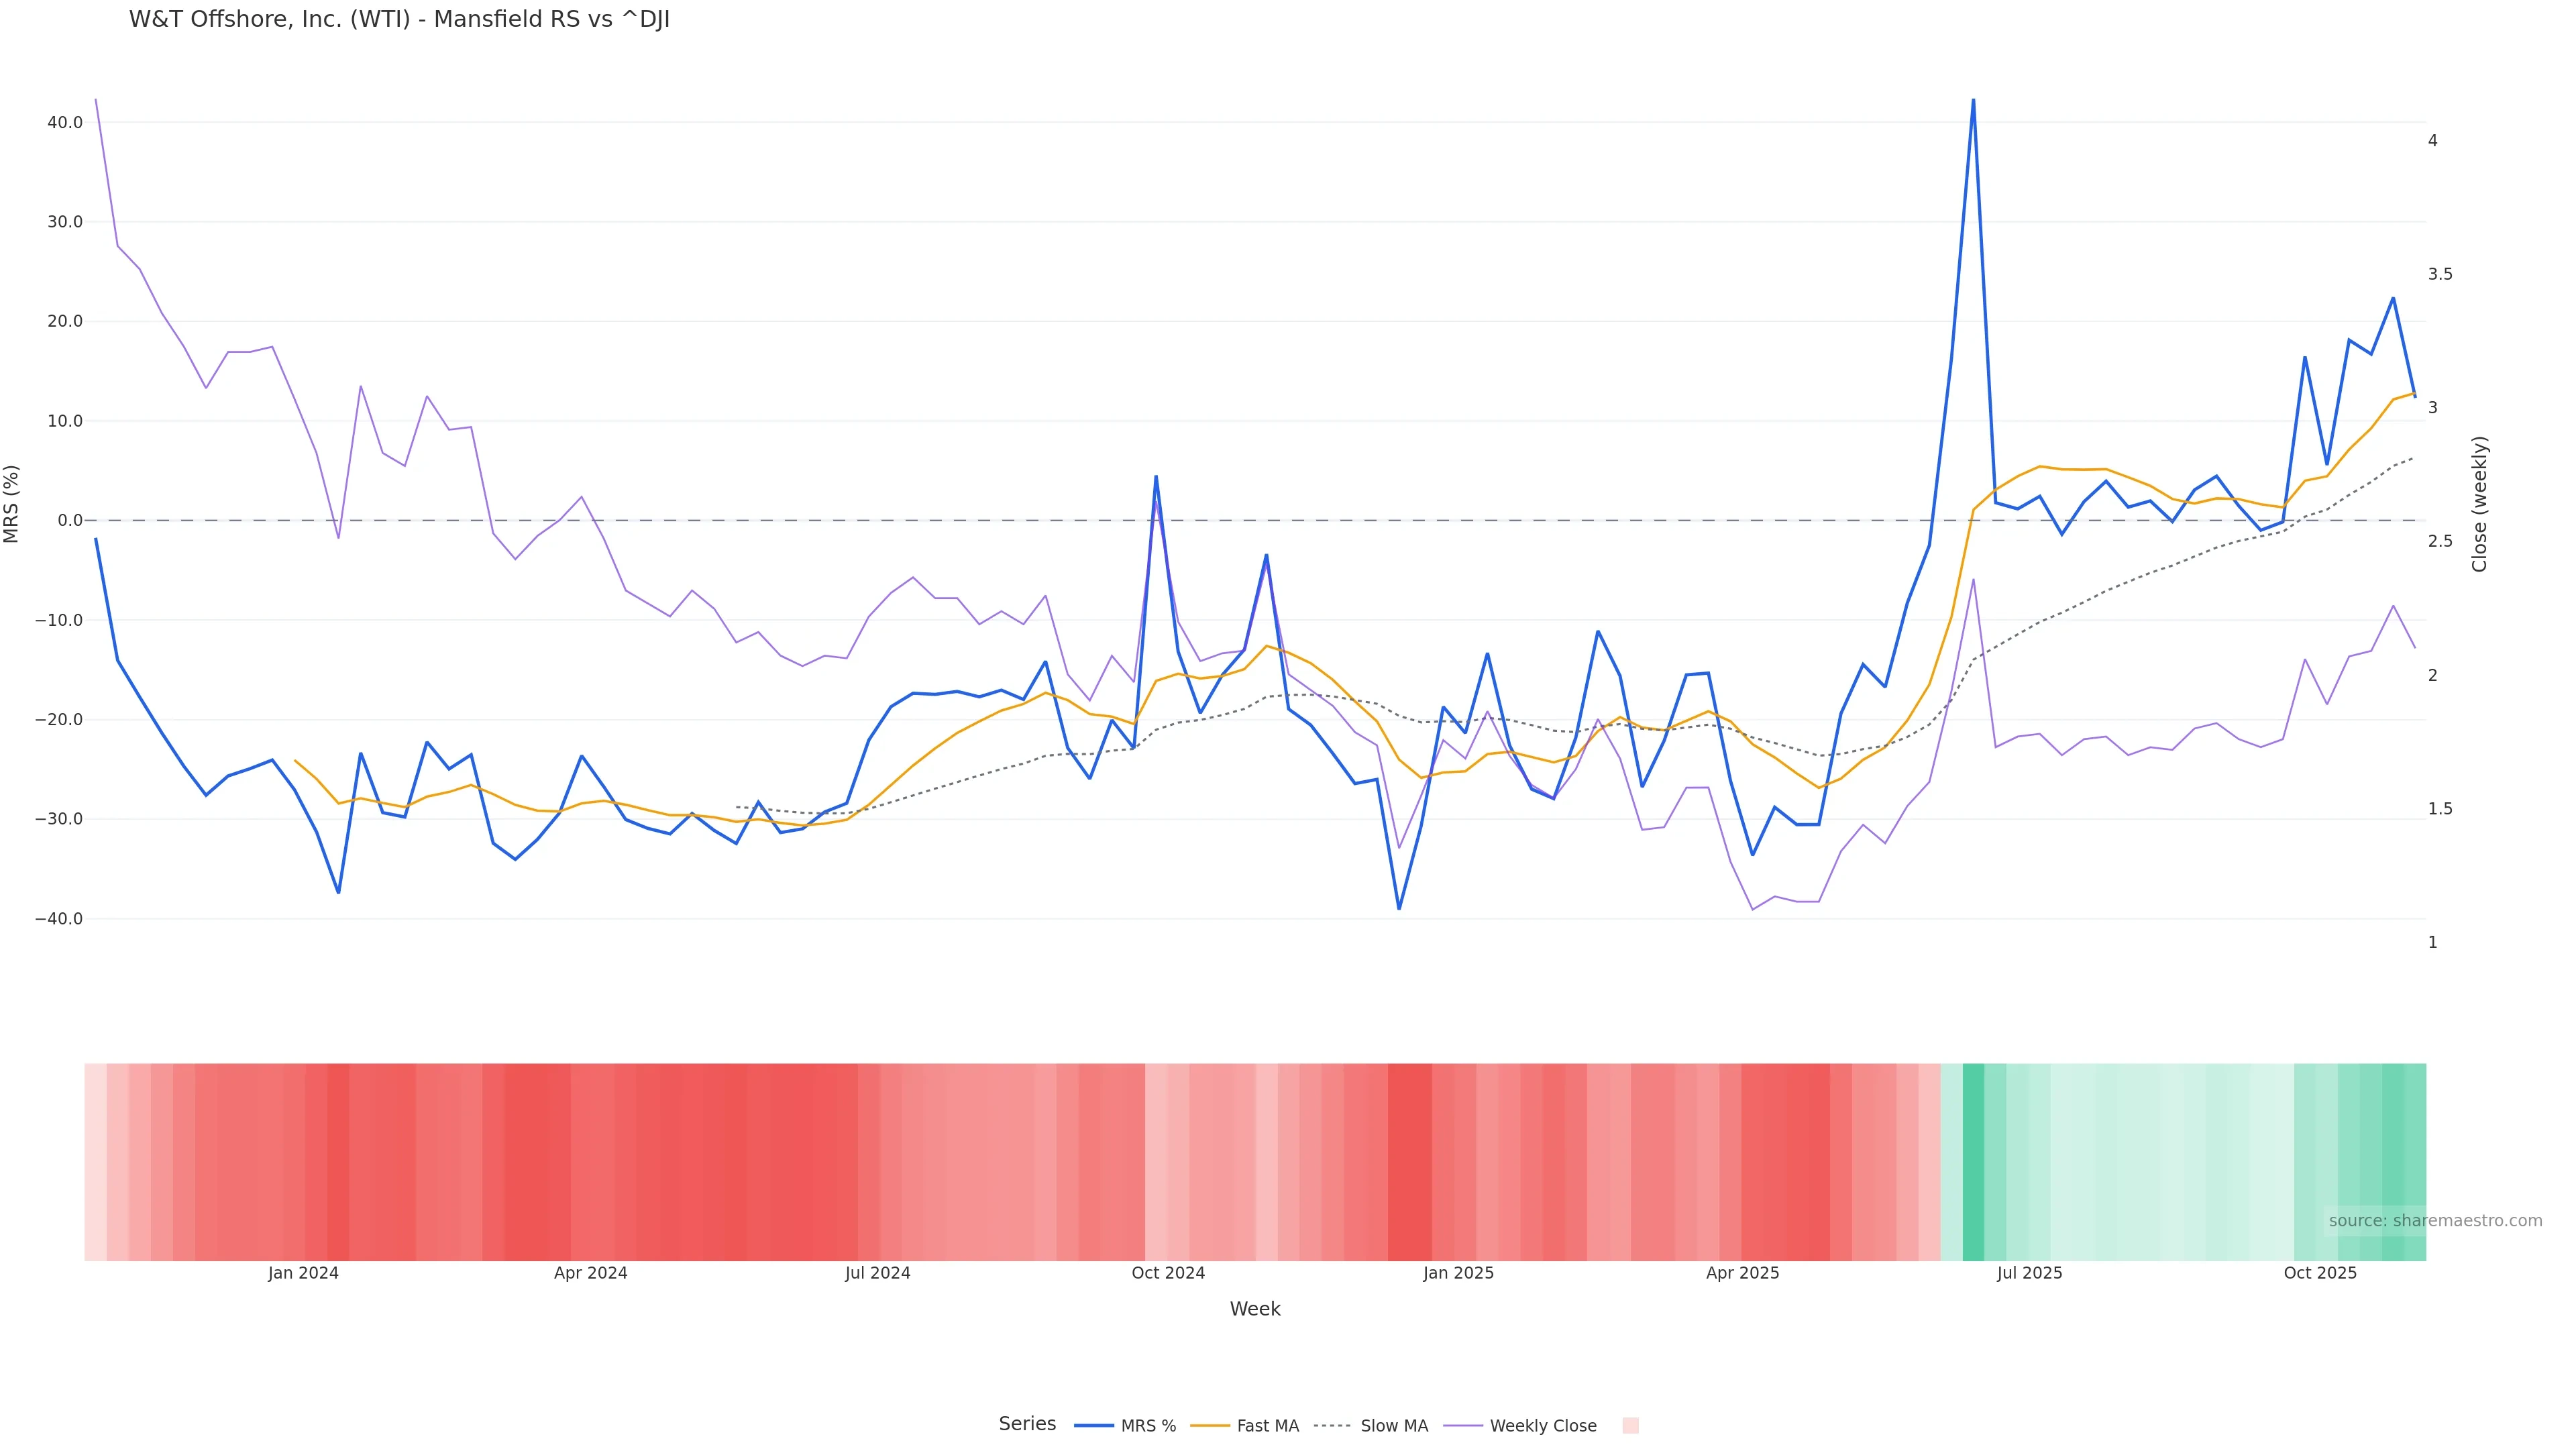The width and height of the screenshot is (2576, 1449).
Task: Click the pink legend swatch square
Action: (x=1630, y=1426)
